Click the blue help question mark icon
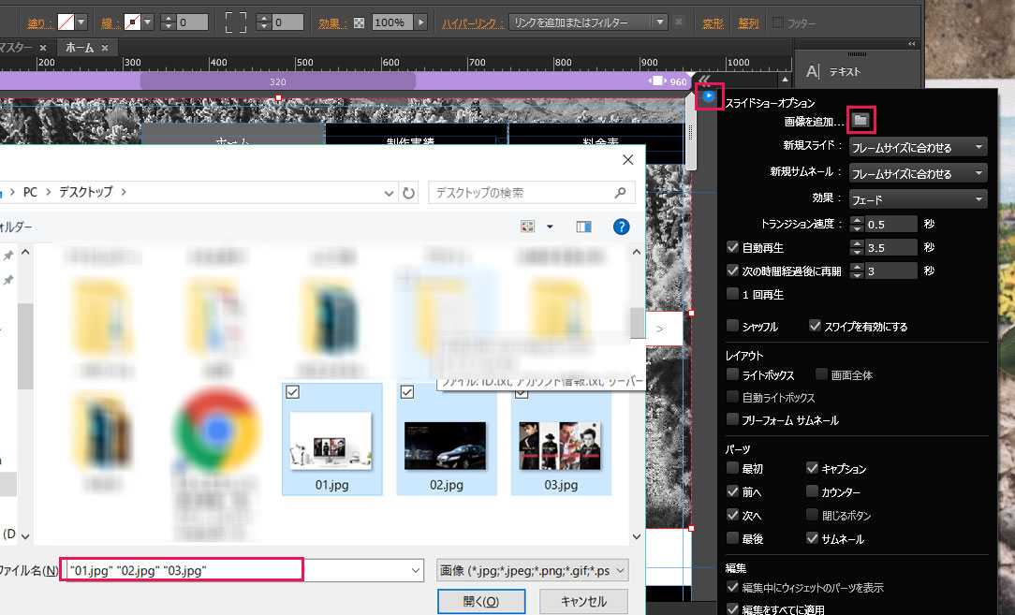The width and height of the screenshot is (1015, 615). (x=621, y=227)
